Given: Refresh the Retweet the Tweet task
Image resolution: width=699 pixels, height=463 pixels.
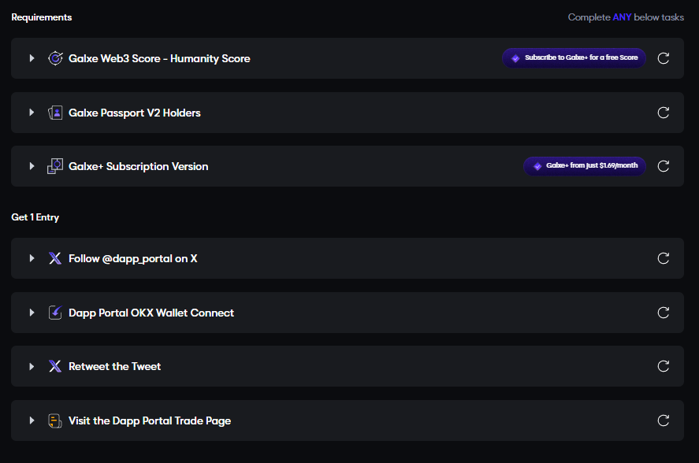Looking at the screenshot, I should 664,366.
